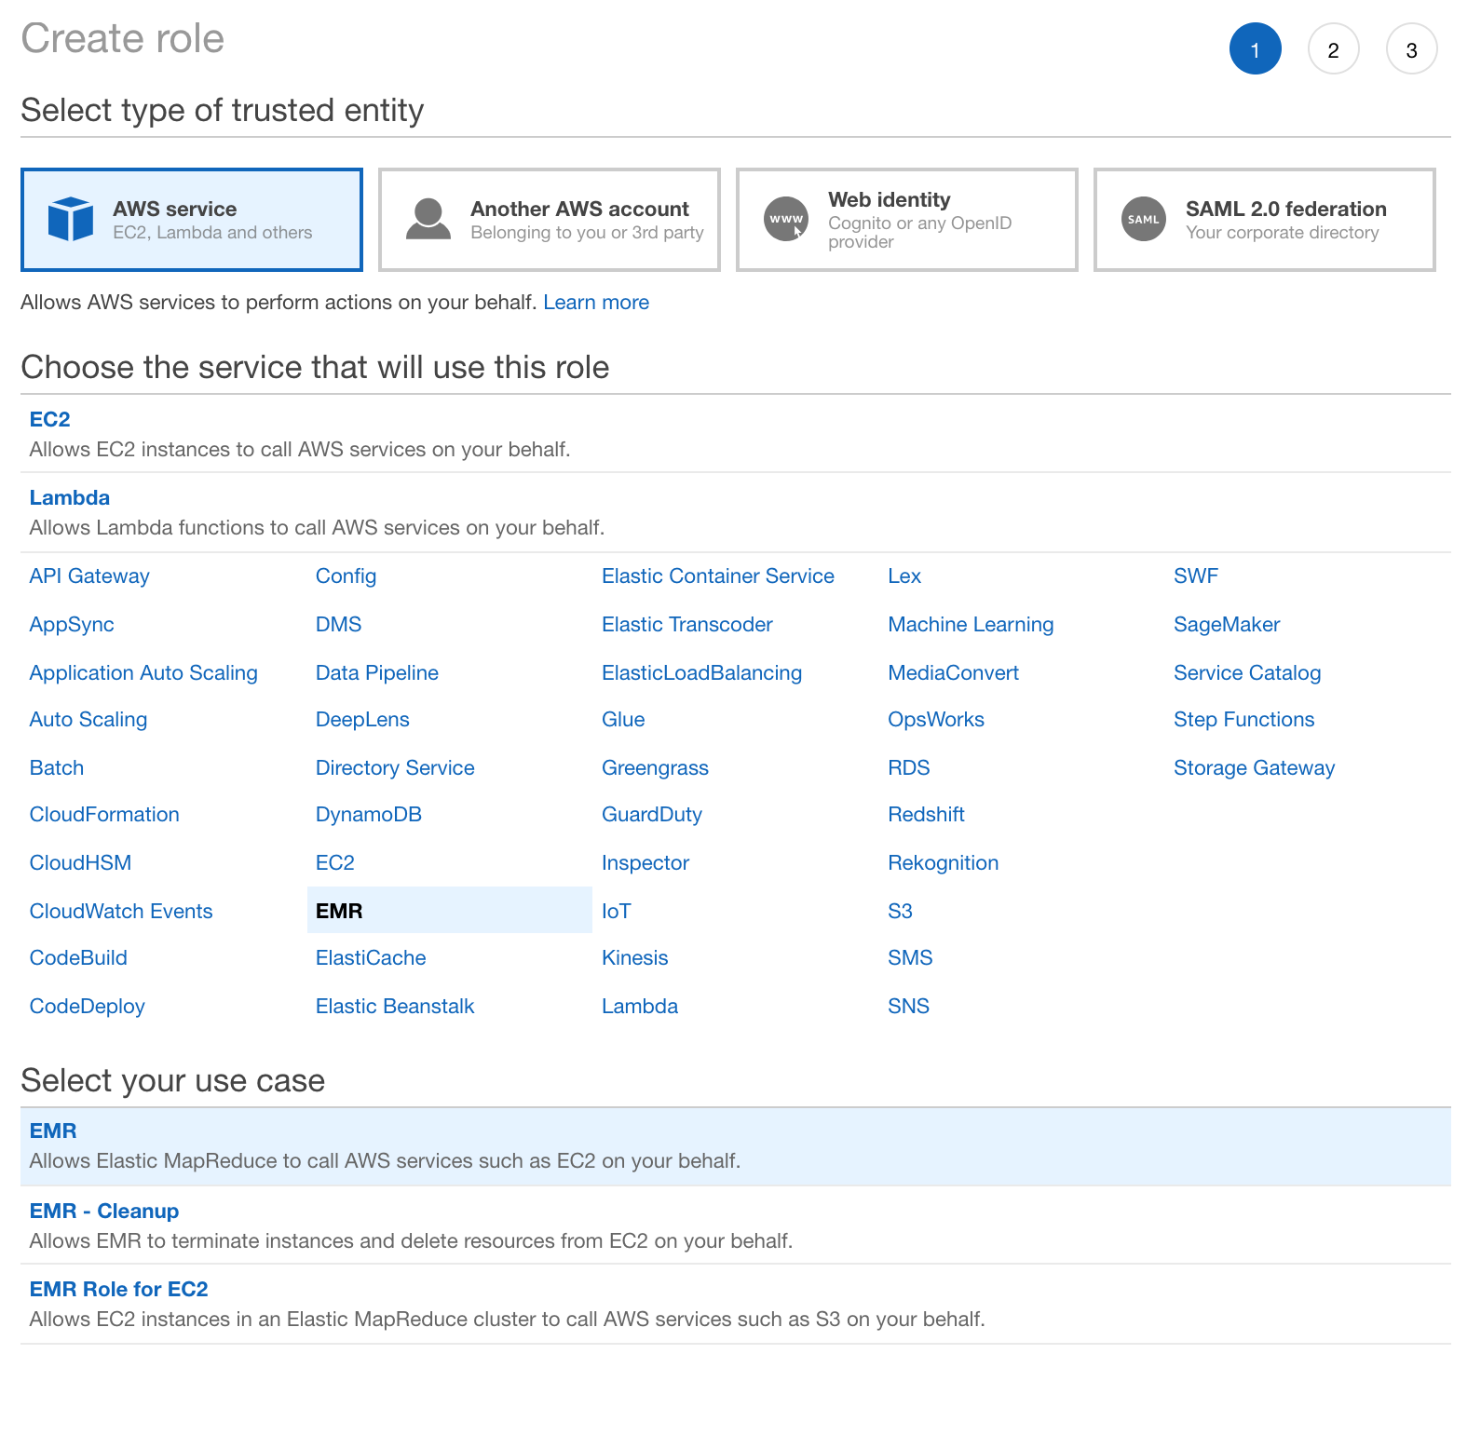
Task: Pick AppSync service
Action: tap(72, 625)
